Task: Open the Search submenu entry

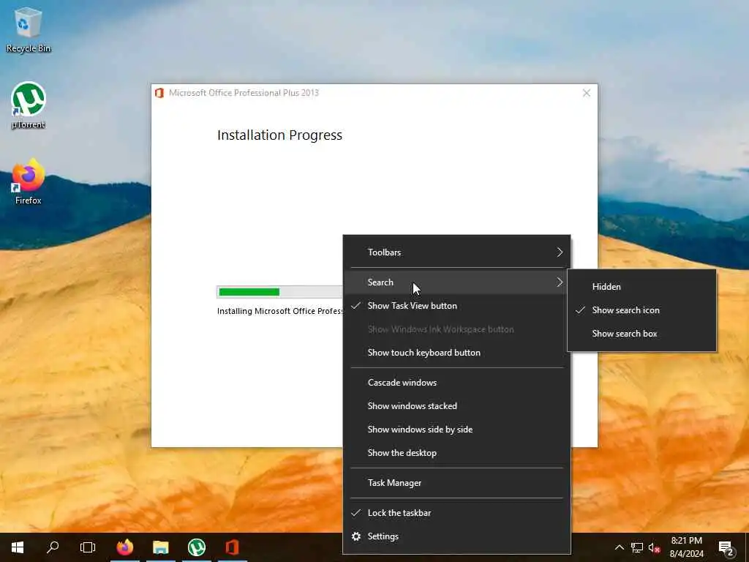Action: [x=456, y=282]
